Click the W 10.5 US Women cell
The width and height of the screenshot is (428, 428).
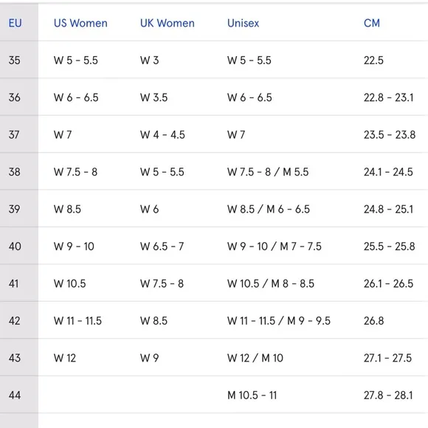coord(70,283)
